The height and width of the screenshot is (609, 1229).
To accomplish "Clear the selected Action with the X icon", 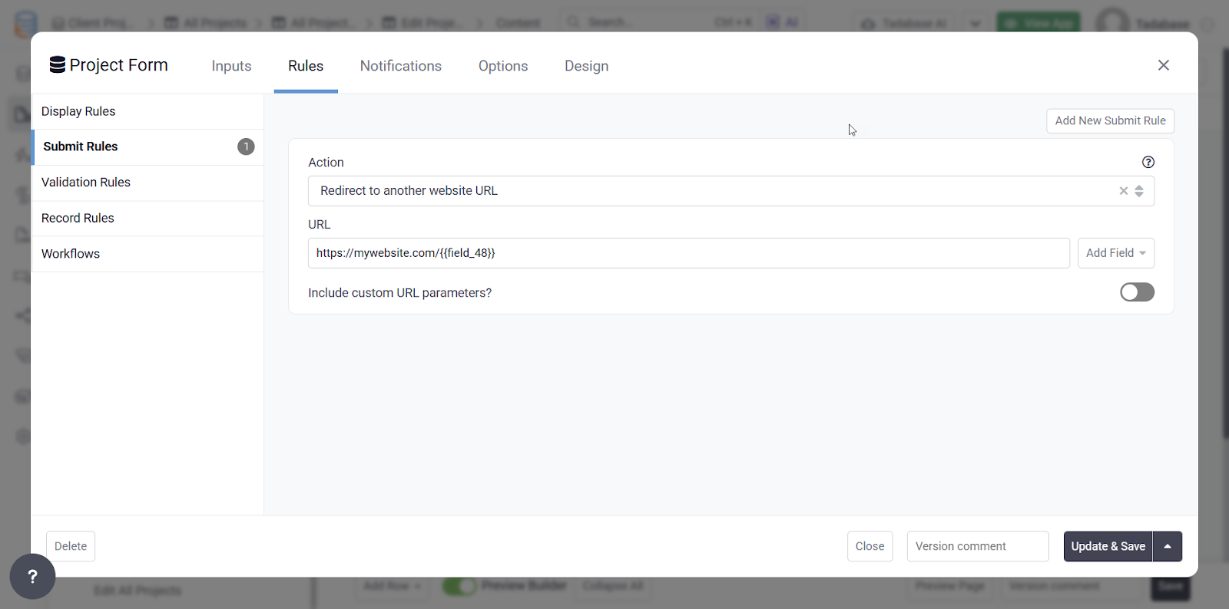I will [x=1123, y=191].
